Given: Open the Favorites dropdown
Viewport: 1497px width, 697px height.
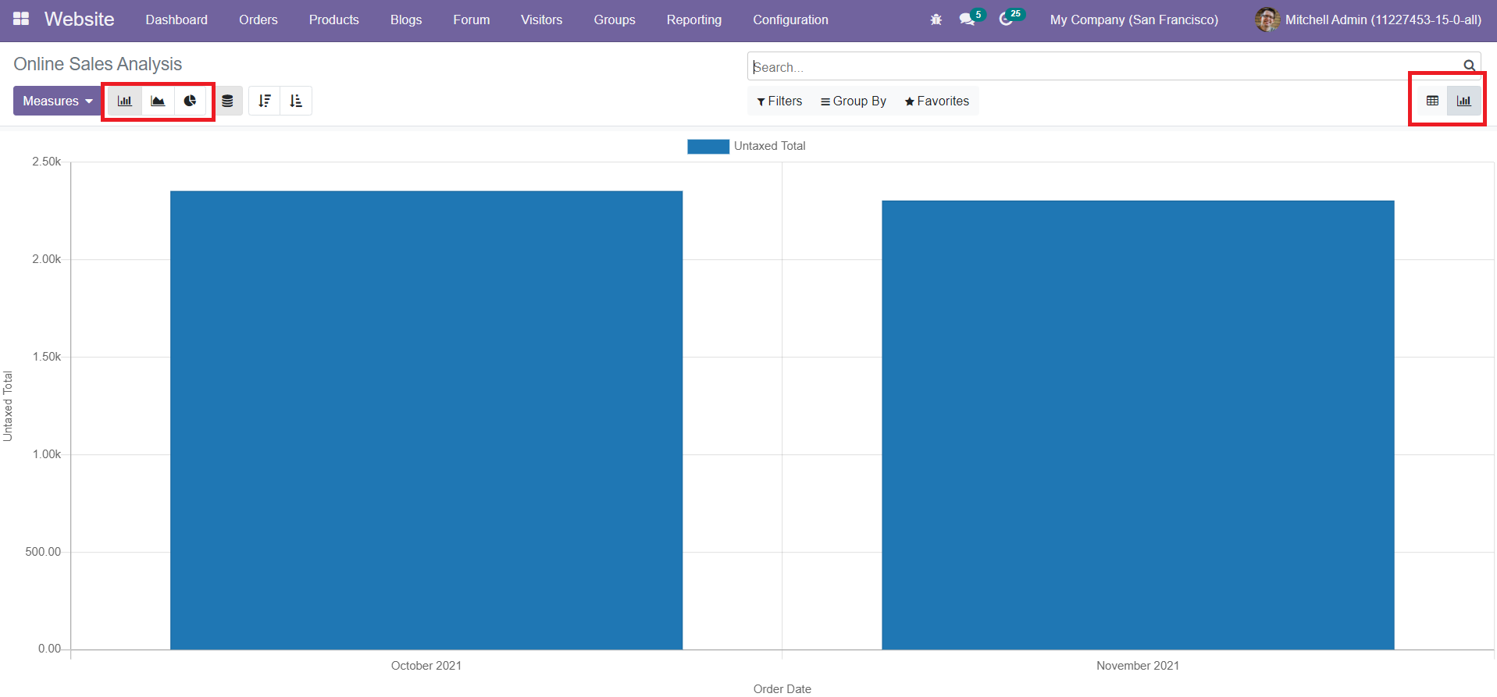Looking at the screenshot, I should (x=936, y=101).
